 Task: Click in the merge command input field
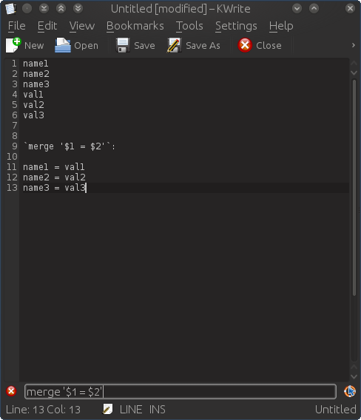180,391
